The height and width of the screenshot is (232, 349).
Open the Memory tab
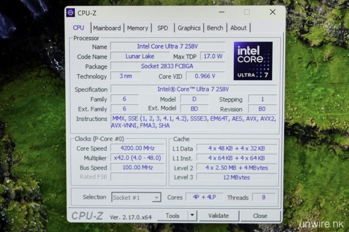pyautogui.click(x=138, y=28)
